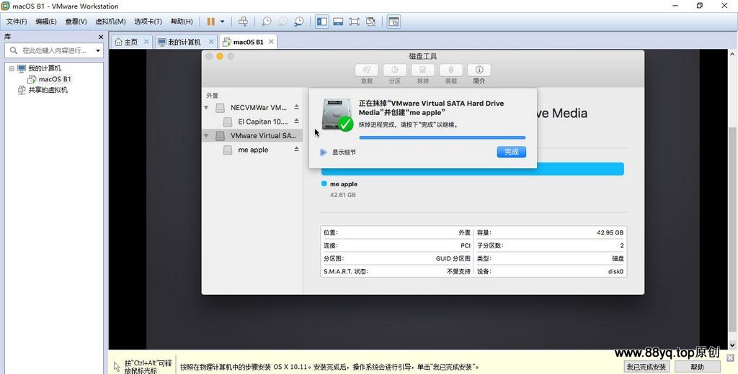This screenshot has width=738, height=374.
Task: Click the disk0 device value
Action: 615,272
